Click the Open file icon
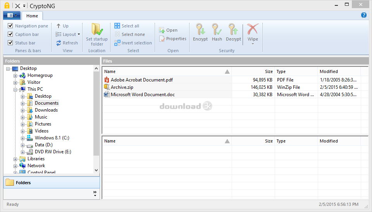 162,30
